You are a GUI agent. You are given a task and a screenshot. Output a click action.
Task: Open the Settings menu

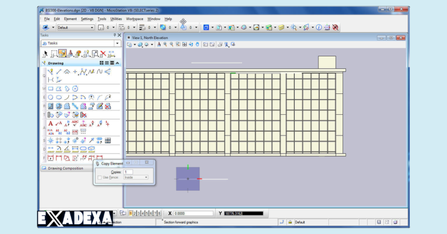click(87, 19)
